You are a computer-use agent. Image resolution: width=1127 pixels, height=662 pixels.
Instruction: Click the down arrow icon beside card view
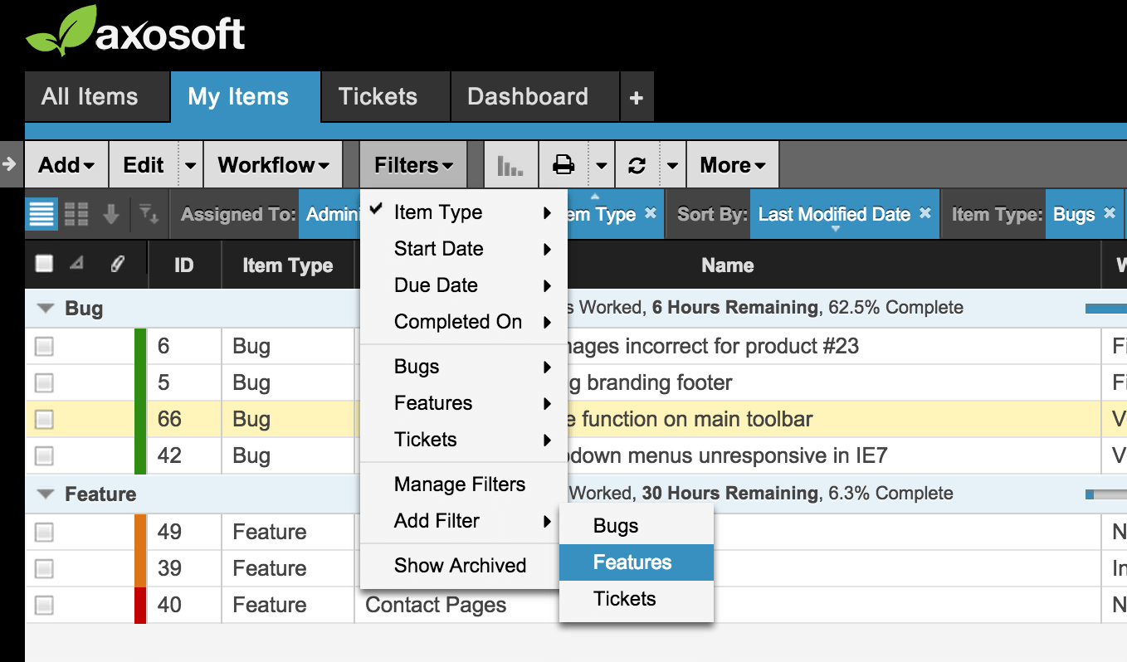(x=110, y=214)
